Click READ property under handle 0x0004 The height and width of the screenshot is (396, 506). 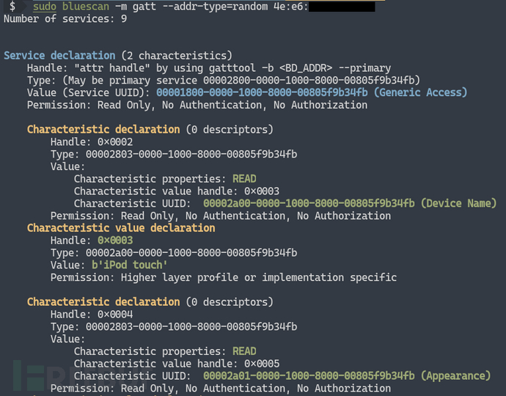point(244,351)
